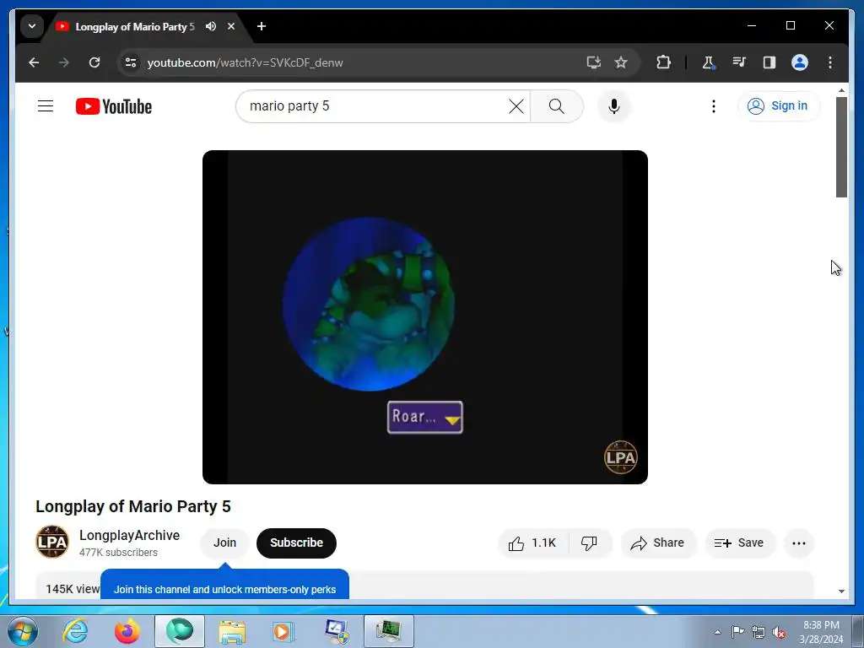This screenshot has width=864, height=648.
Task: Open Windows Media Player in taskbar
Action: point(283,631)
